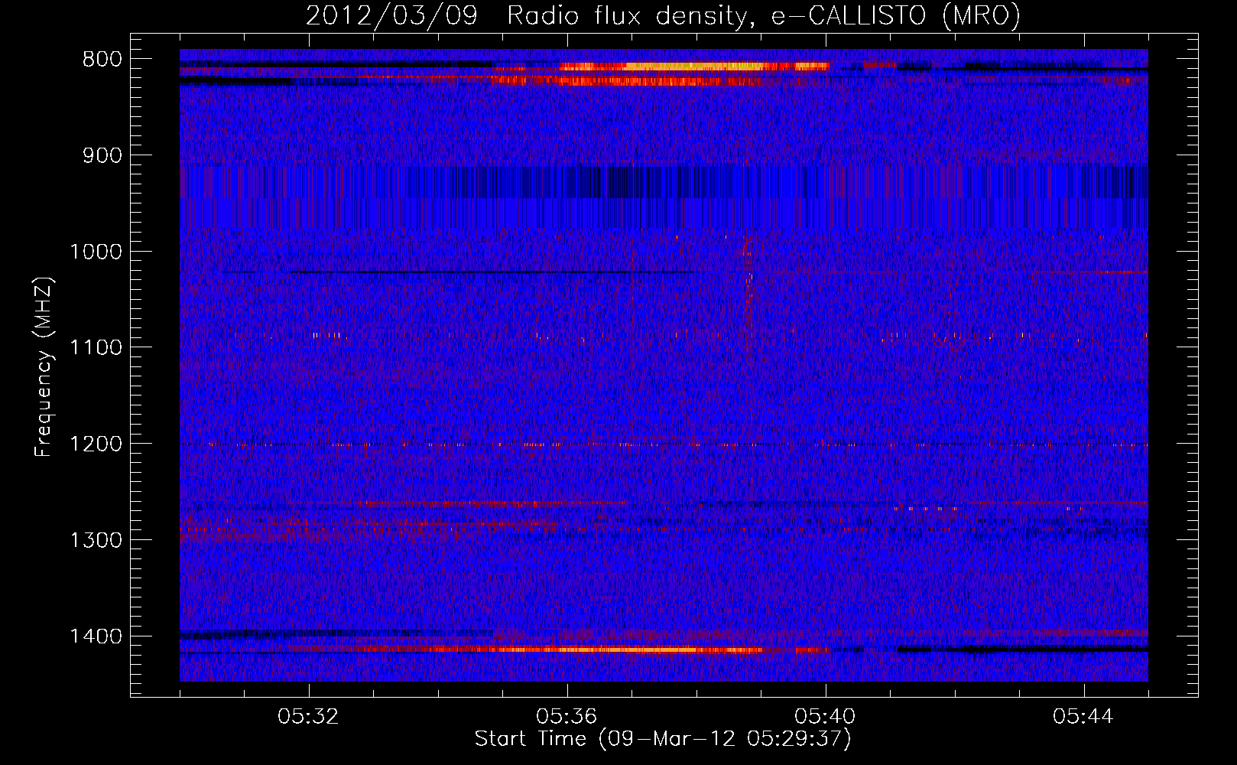Select the 1200 frequency axis label
The image size is (1237, 765).
[96, 444]
